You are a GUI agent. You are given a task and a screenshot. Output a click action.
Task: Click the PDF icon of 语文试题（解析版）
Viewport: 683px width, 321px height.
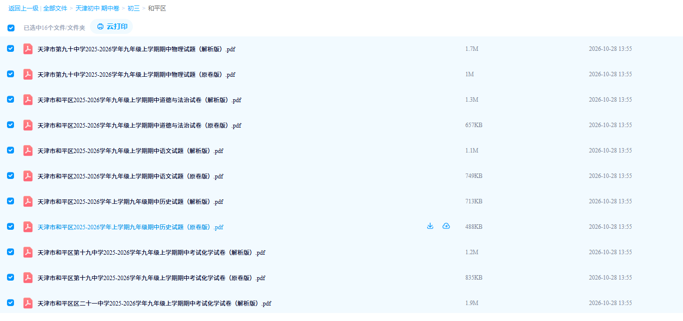point(28,151)
